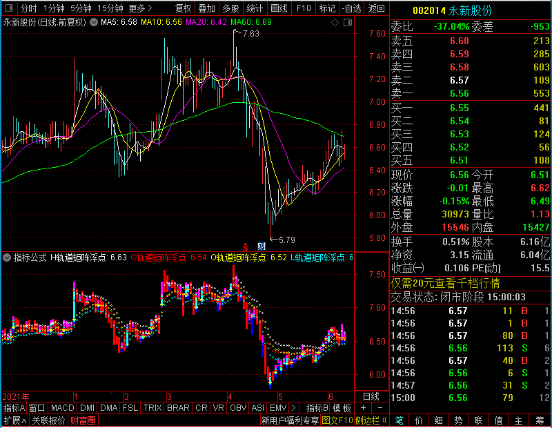Screen dimensions: 552x428
Task: Select the EMV indicator
Action: point(278,408)
